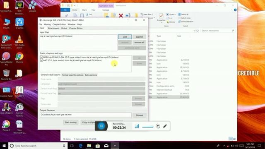This screenshot has height=149, width=265.
Task: Click Explorer address bar refresh icon
Action: click(198, 31)
